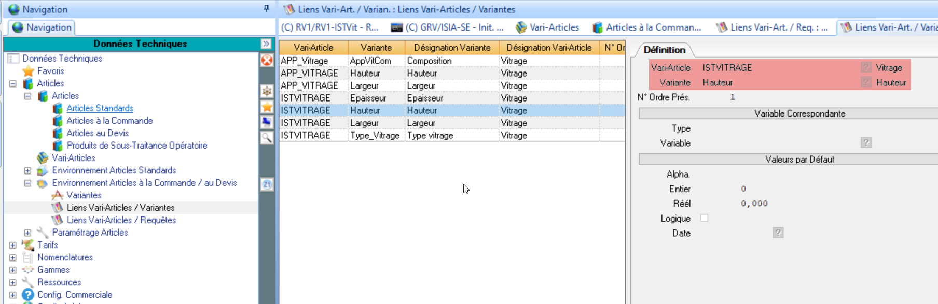Toggle the Logique checkbox
The width and height of the screenshot is (938, 304).
(x=704, y=218)
